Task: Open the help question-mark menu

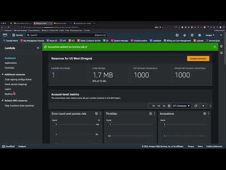Action: pos(192,35)
